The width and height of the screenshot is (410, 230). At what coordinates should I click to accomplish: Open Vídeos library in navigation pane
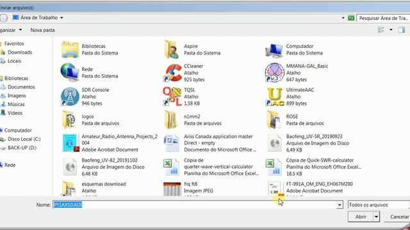tap(15, 113)
